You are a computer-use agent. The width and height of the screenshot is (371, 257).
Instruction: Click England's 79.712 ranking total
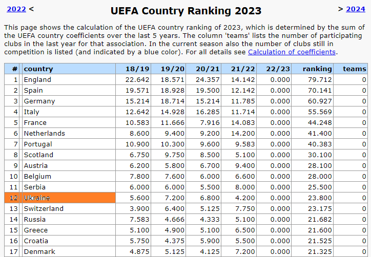320,79
